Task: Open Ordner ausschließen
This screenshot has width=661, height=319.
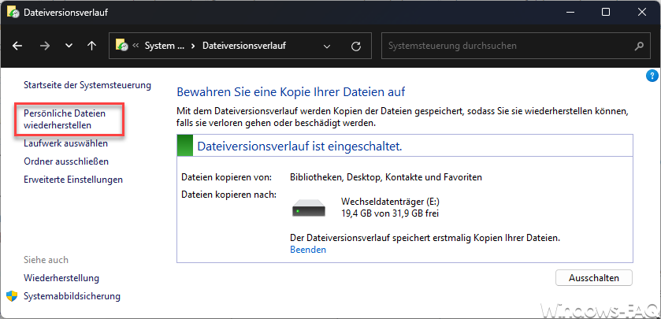Action: pos(66,161)
